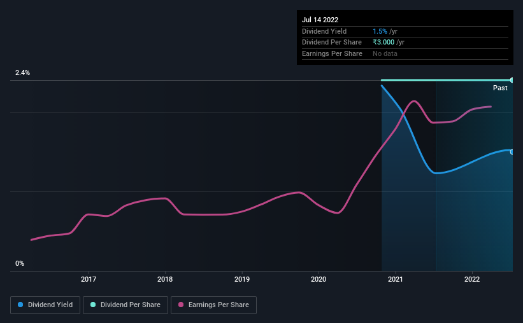Click the 1.5% dividend yield value in the tooltip
523x323 pixels.
(380, 31)
